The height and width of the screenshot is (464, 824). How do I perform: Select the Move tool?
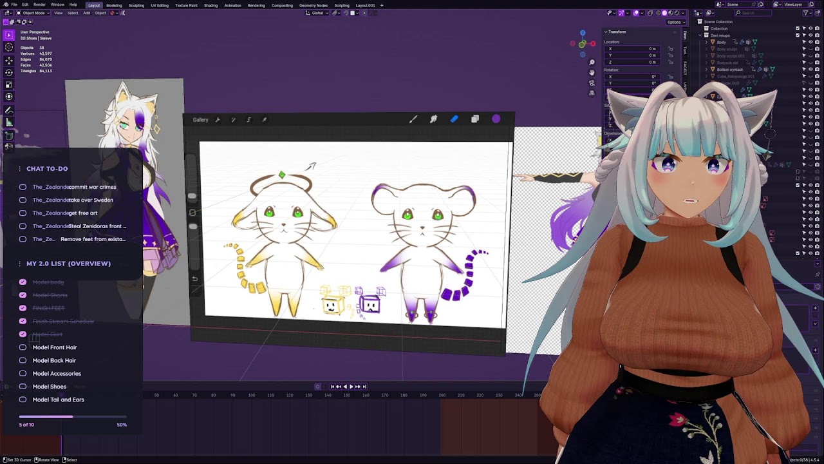(9, 60)
